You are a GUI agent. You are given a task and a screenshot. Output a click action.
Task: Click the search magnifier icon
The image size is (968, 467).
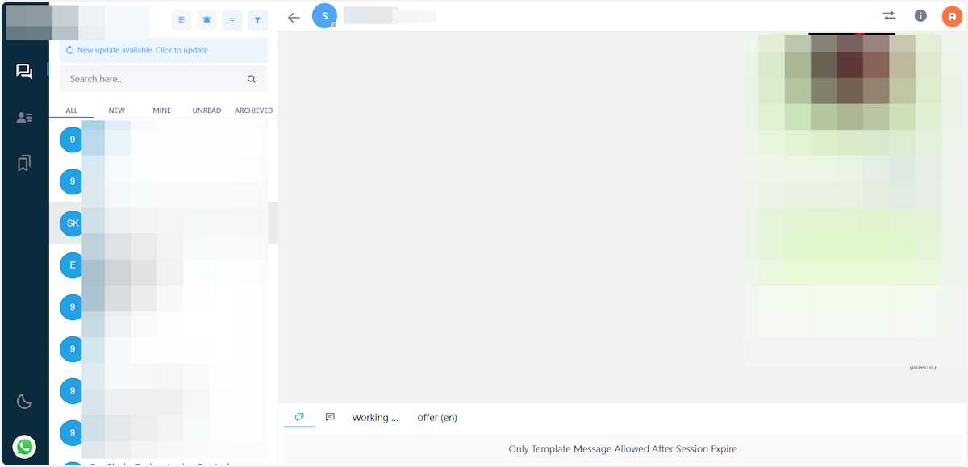[x=252, y=79]
